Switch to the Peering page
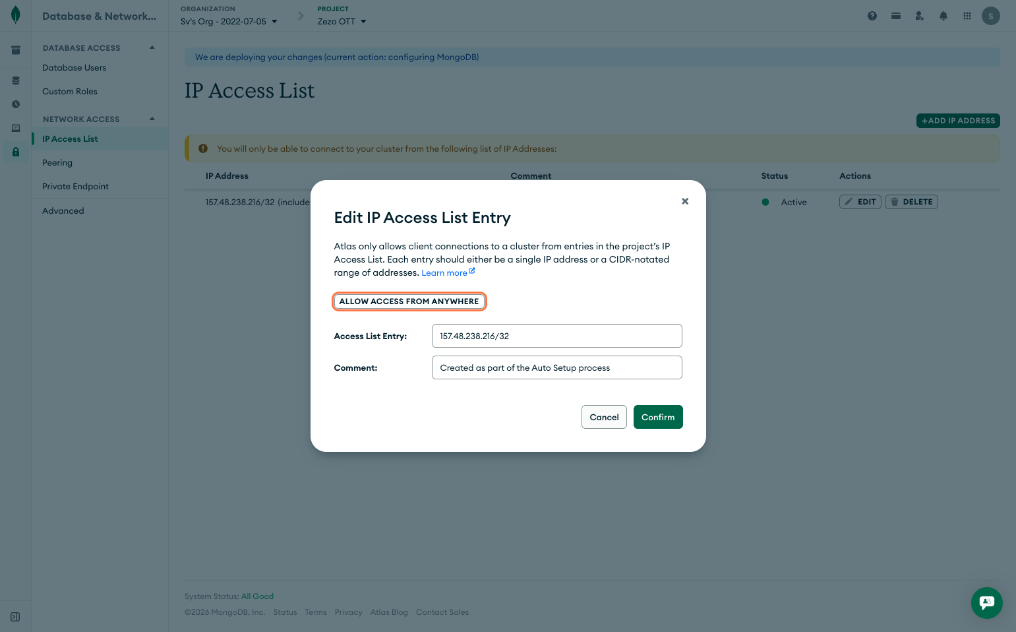Viewport: 1016px width, 632px height. click(57, 162)
